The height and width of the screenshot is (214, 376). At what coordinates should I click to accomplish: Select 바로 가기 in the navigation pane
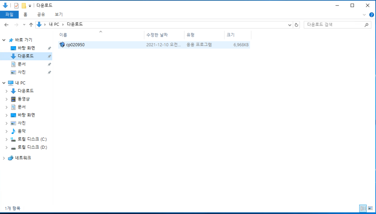(23, 40)
